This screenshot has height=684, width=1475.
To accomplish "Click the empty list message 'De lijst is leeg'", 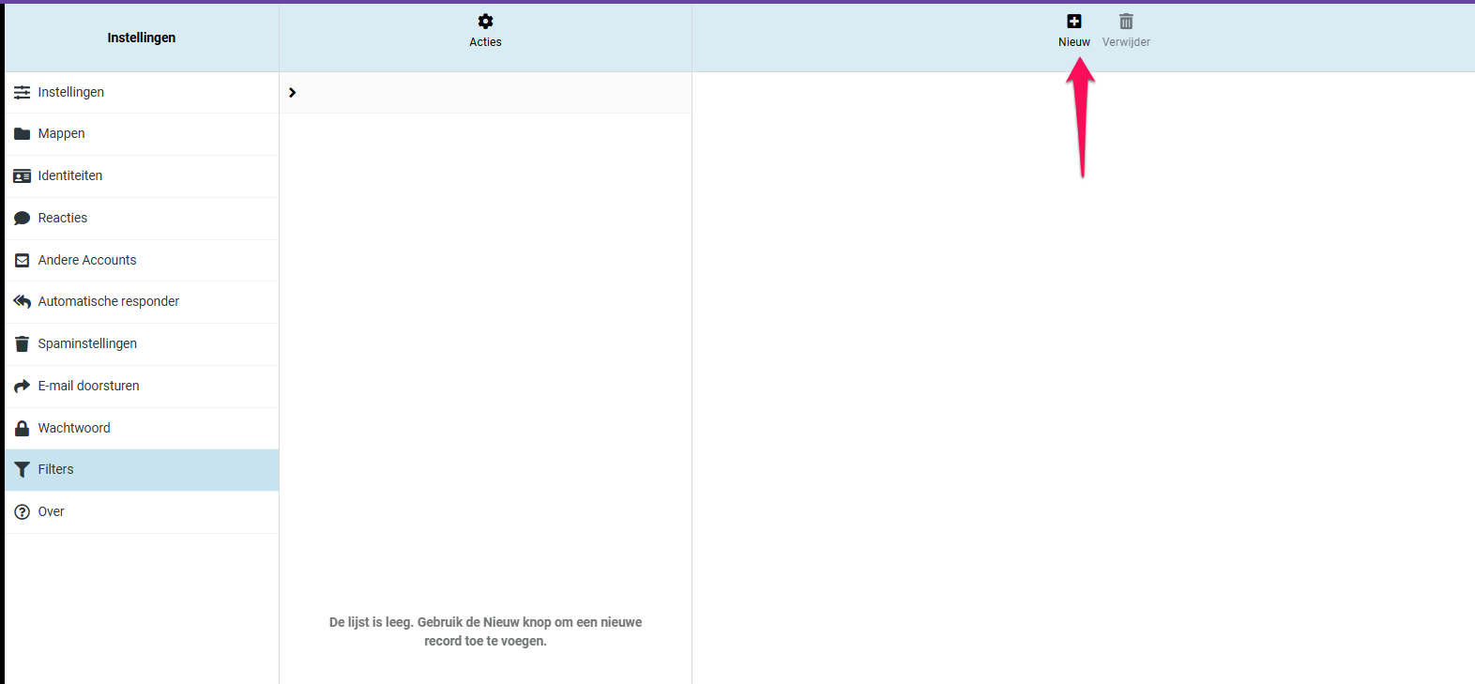I will [485, 631].
